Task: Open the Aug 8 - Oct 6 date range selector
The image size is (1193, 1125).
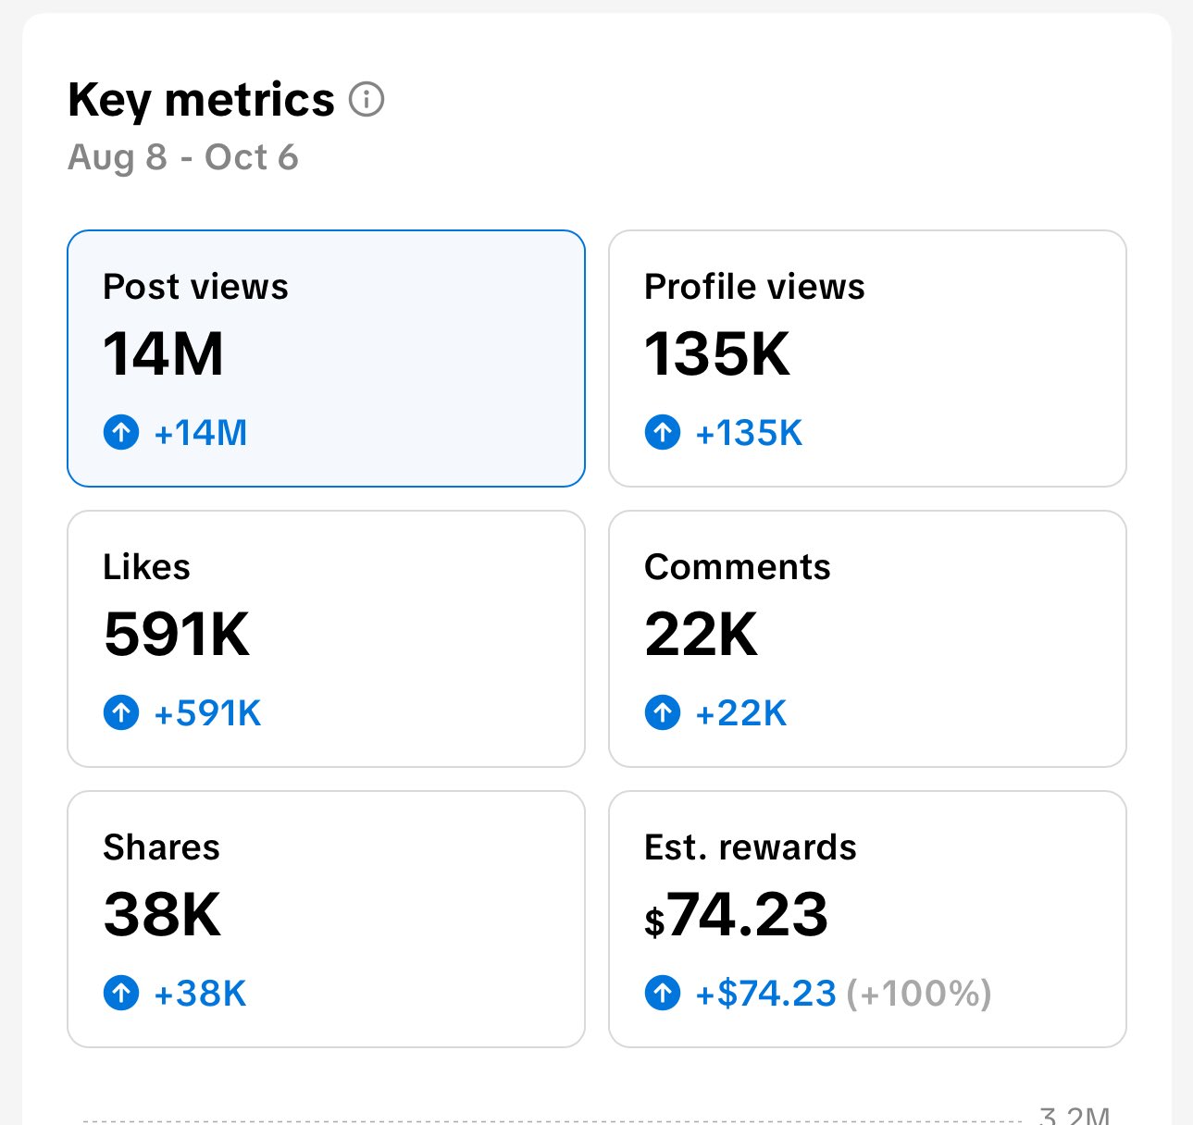Action: [183, 156]
